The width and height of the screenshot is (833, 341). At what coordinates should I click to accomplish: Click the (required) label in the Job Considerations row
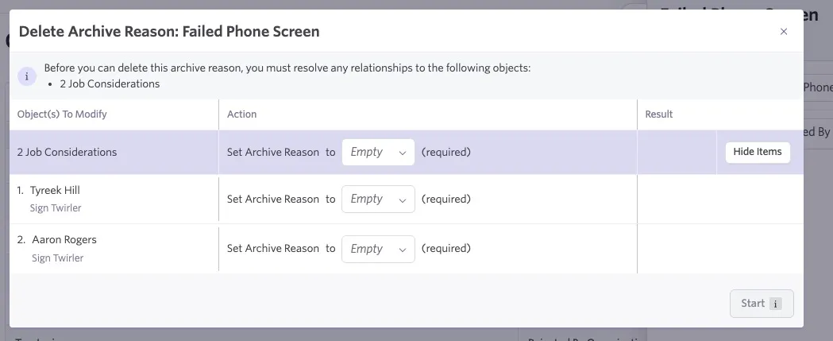click(446, 152)
